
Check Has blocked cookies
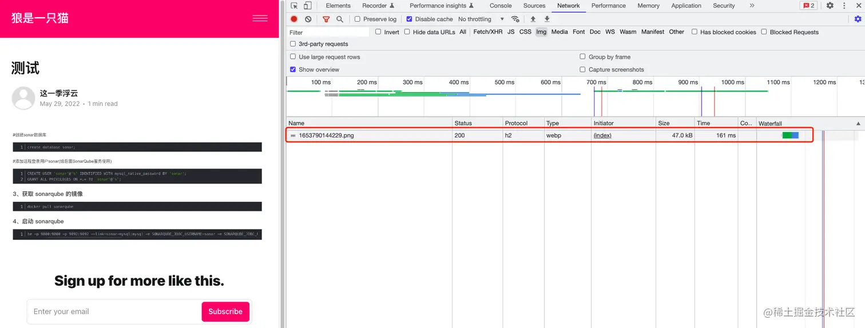(695, 31)
